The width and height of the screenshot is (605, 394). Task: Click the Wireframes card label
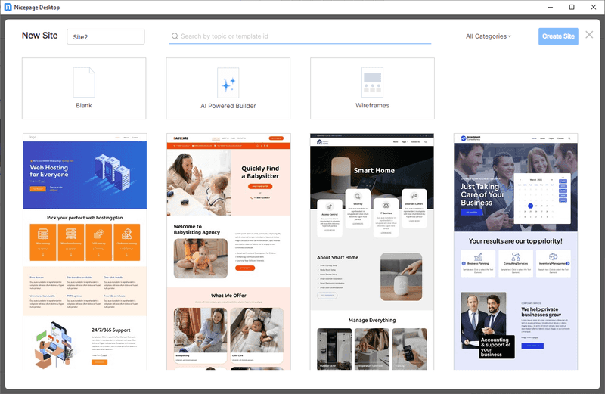click(x=372, y=105)
